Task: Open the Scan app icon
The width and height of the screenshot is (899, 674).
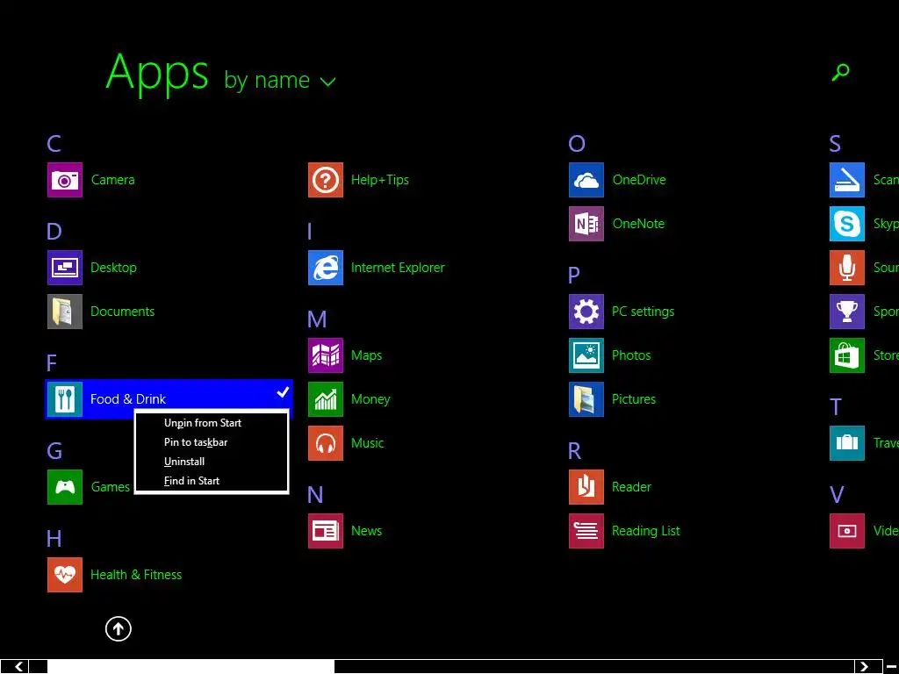Action: 847,180
